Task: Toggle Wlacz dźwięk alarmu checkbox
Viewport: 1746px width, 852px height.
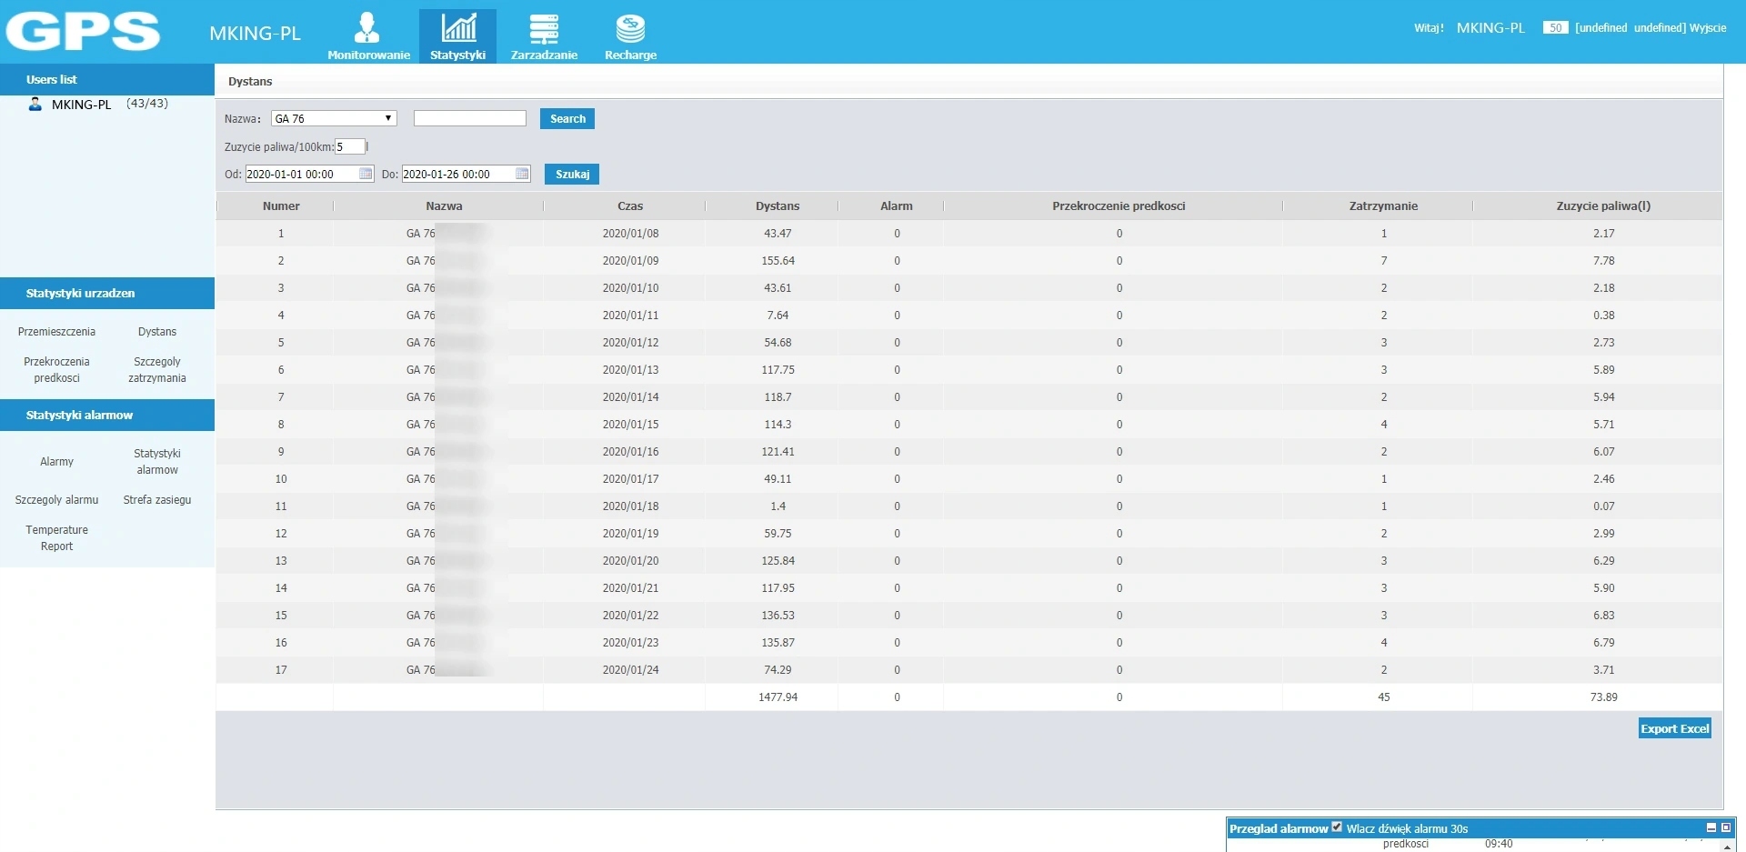Action: 1337,827
